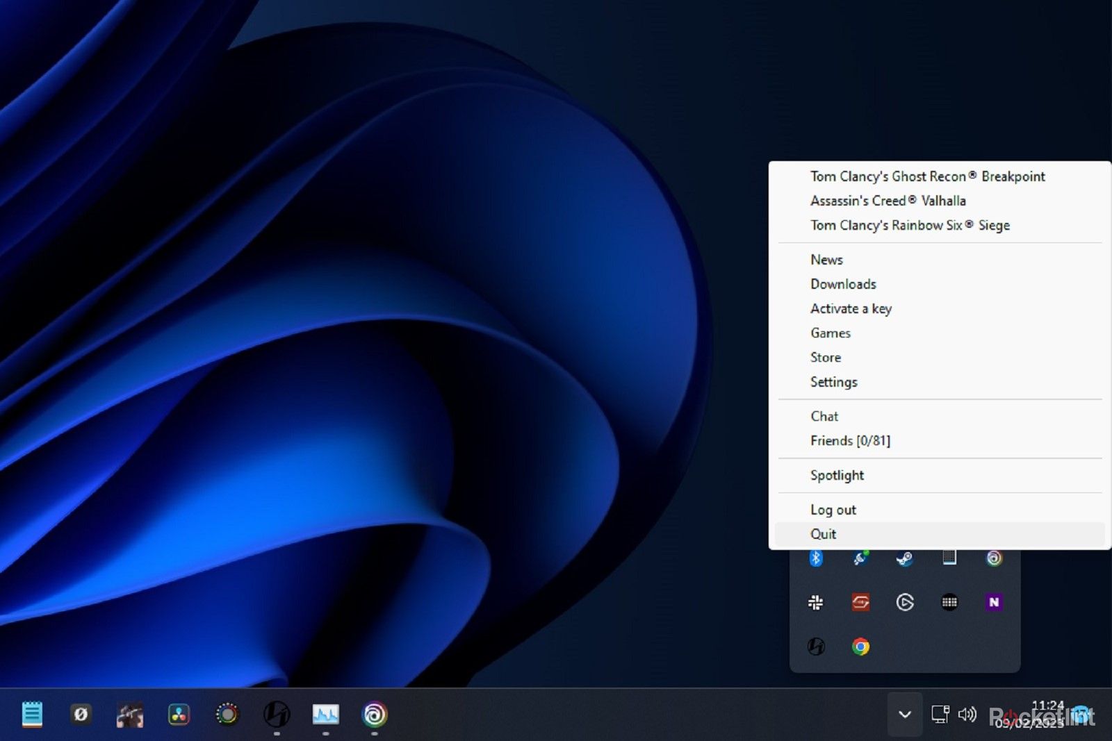Open the purple N tray icon
This screenshot has height=741, width=1112.
click(x=994, y=602)
